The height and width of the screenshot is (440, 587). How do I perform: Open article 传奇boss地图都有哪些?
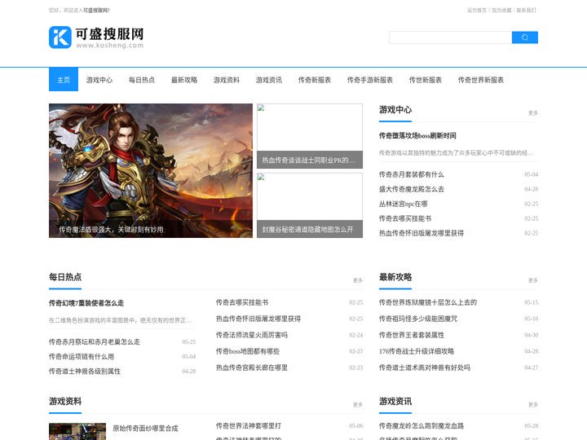point(248,351)
